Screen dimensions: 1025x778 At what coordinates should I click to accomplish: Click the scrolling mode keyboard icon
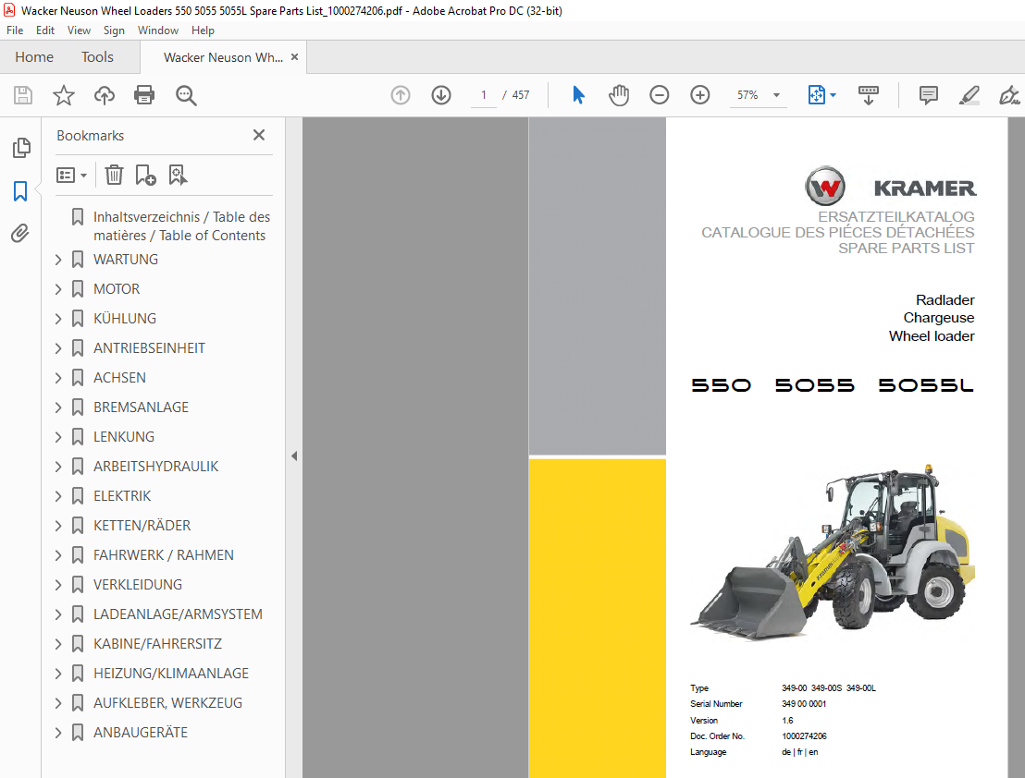(869, 95)
